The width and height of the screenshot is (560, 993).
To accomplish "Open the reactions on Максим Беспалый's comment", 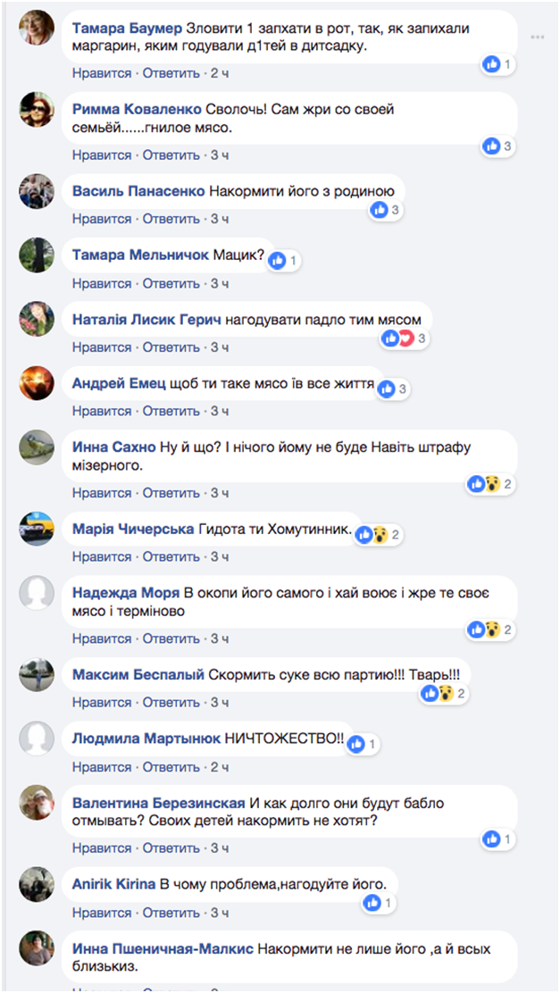I will pos(445,693).
